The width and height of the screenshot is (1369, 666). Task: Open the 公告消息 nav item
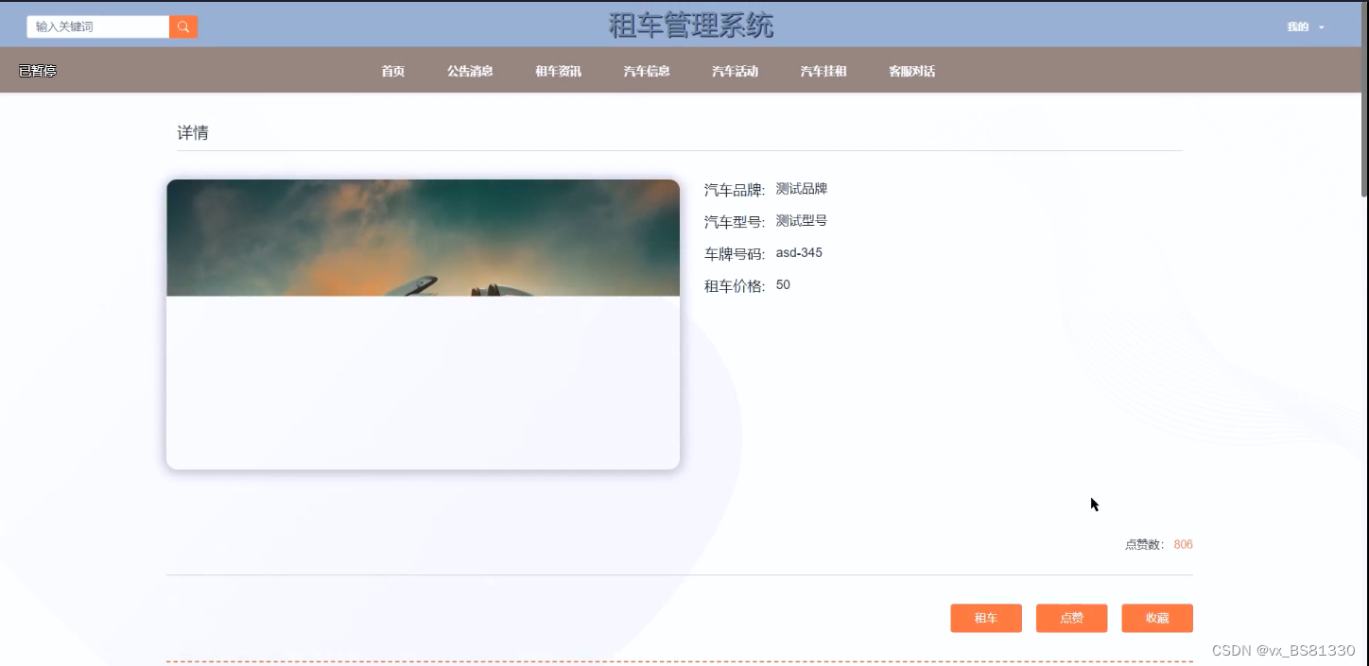click(x=470, y=71)
